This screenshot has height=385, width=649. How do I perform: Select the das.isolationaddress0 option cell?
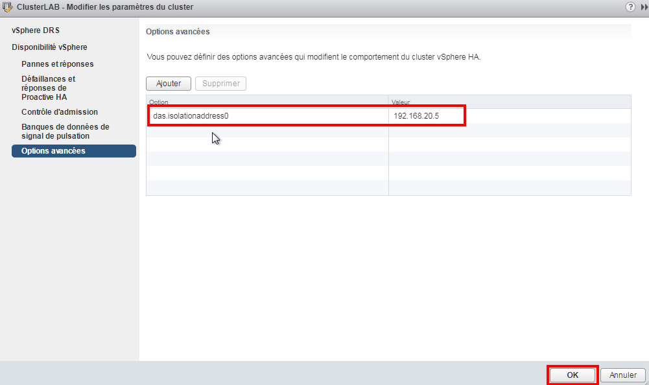pyautogui.click(x=267, y=116)
